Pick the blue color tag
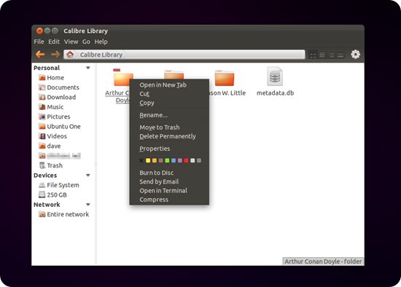Screen dimensions: 401x287 click(174, 160)
